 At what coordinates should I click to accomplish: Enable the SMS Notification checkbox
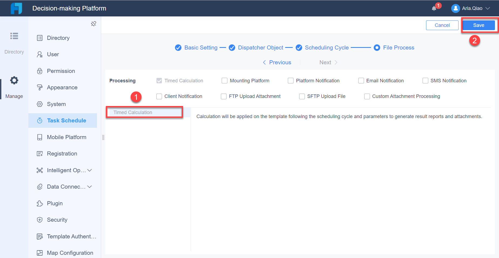(425, 81)
